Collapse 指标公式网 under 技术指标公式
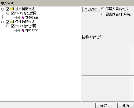134x108 pixels. (8, 13)
